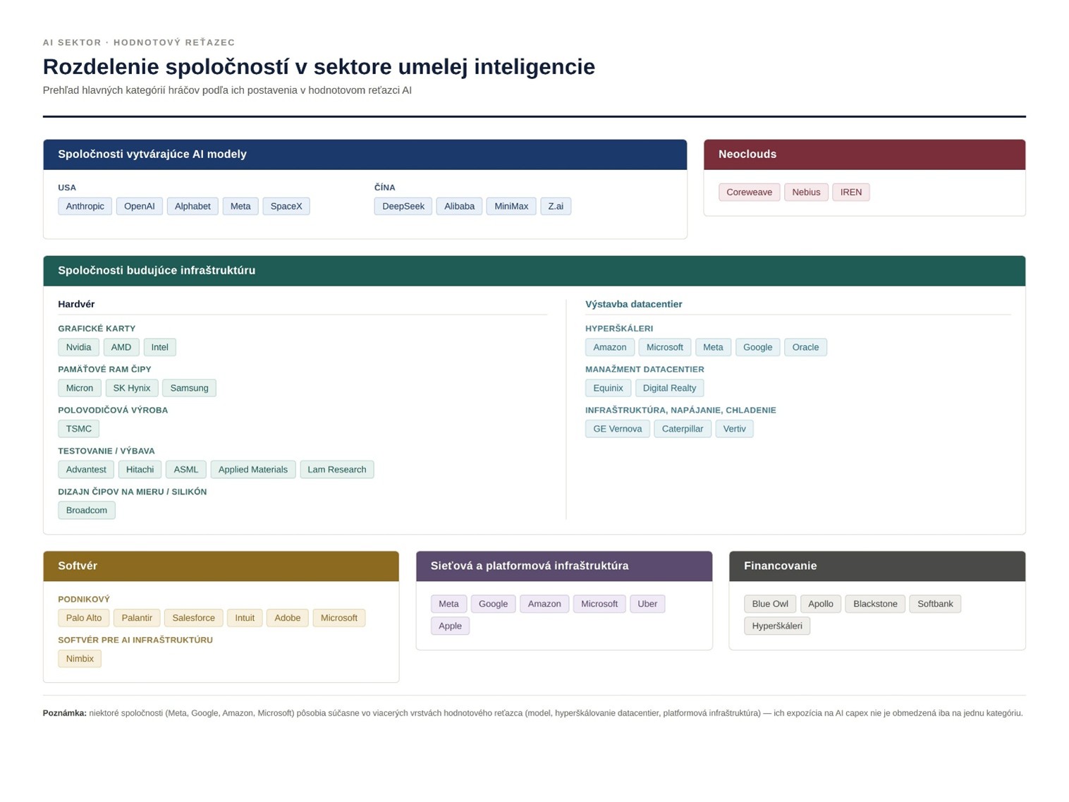Click the Intuit tag
1069x802 pixels.
click(x=245, y=618)
